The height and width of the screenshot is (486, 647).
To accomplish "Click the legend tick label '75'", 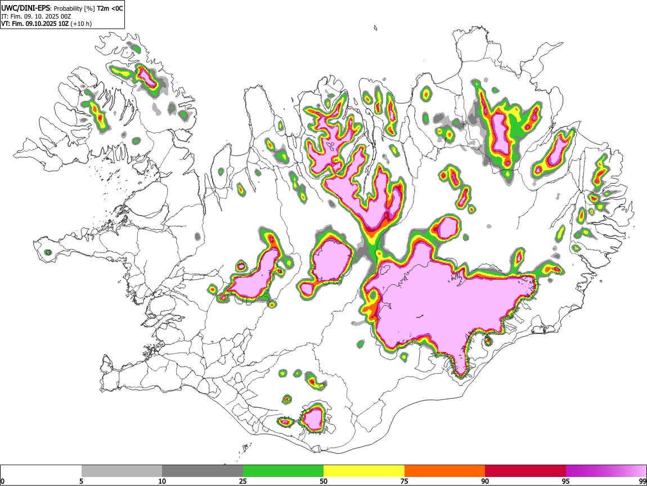I will [x=405, y=481].
